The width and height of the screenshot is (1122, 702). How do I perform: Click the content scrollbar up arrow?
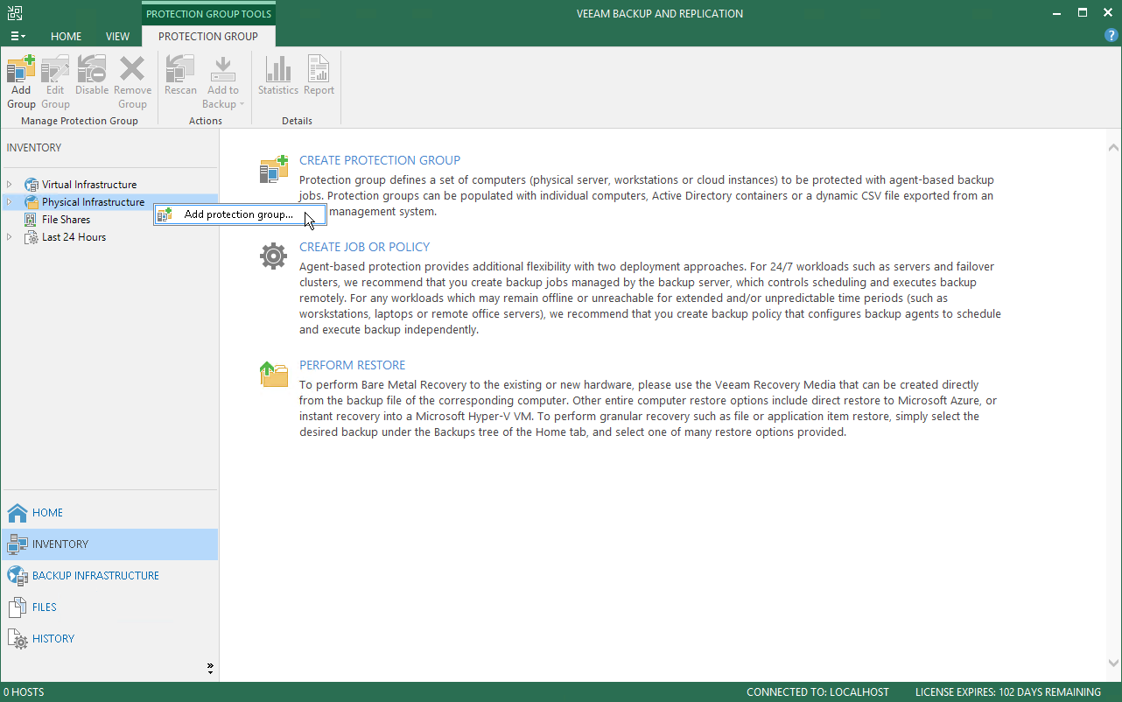point(1113,148)
